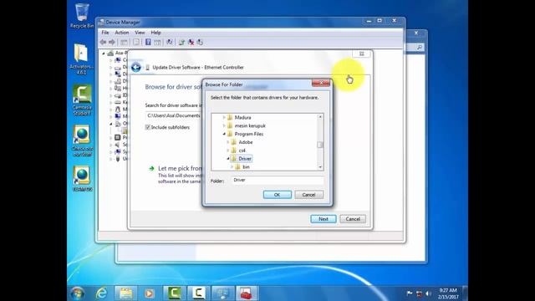Click the folder tree scroll-up arrow
Screen dimensions: 535x301
tap(320, 117)
